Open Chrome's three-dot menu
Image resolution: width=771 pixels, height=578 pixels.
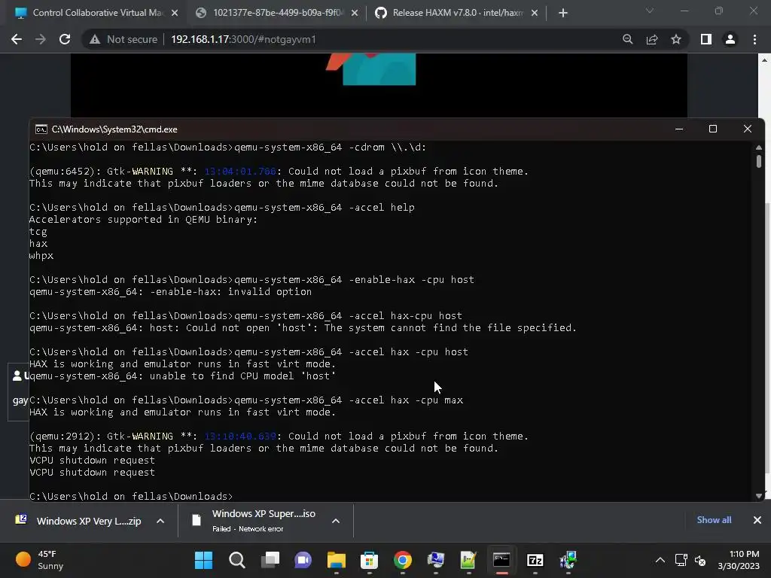tap(754, 39)
